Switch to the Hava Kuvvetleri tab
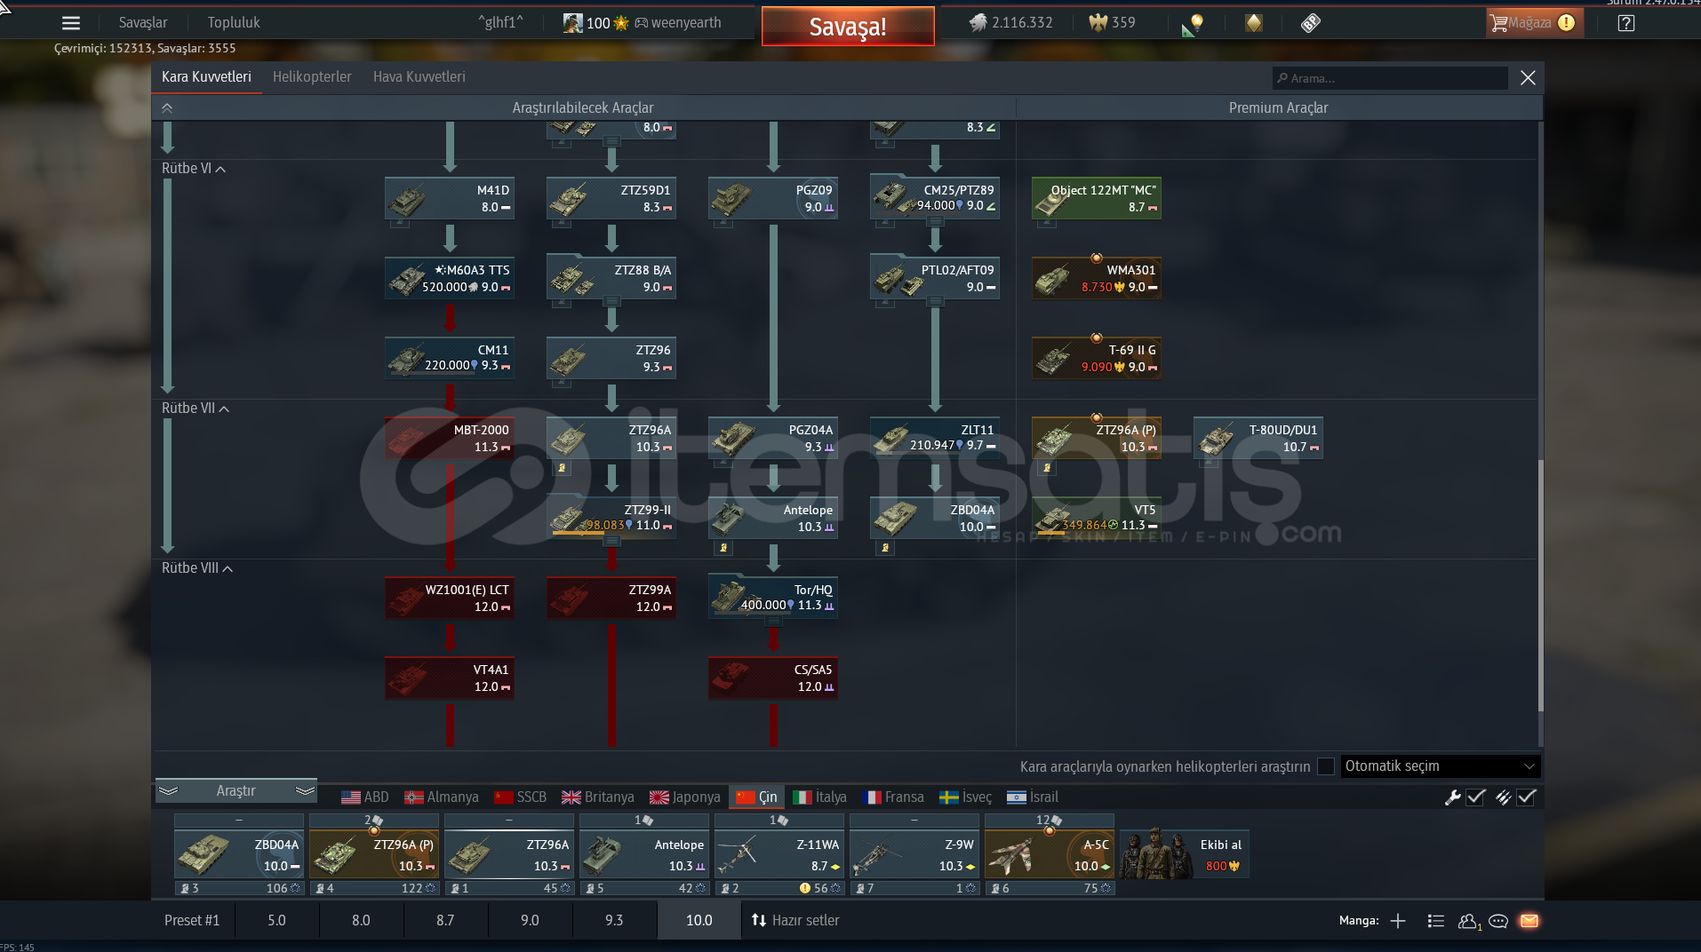Screen dimensions: 1701x952 click(419, 77)
